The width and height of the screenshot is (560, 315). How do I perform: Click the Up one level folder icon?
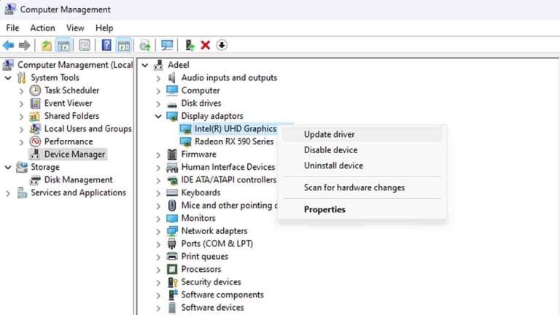pyautogui.click(x=47, y=45)
